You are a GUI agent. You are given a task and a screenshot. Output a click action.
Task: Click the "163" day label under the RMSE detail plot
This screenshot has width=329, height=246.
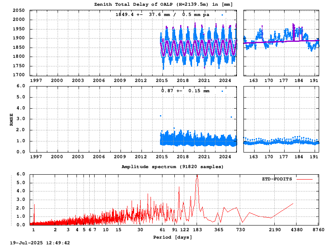(253, 157)
